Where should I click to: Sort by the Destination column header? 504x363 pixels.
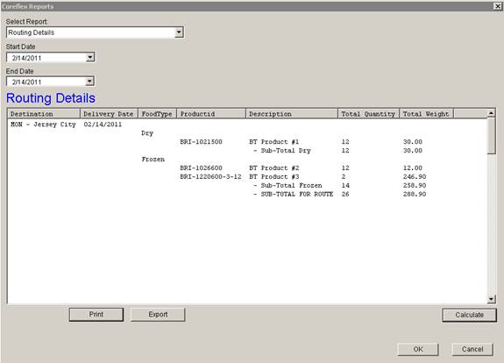(44, 114)
